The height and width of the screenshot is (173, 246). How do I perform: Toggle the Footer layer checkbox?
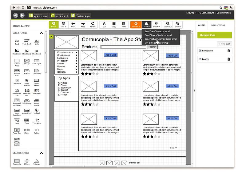[x=200, y=59]
